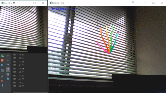Go down the stack trace with the down arrow
The image size is (166, 93).
(x=8, y=60)
